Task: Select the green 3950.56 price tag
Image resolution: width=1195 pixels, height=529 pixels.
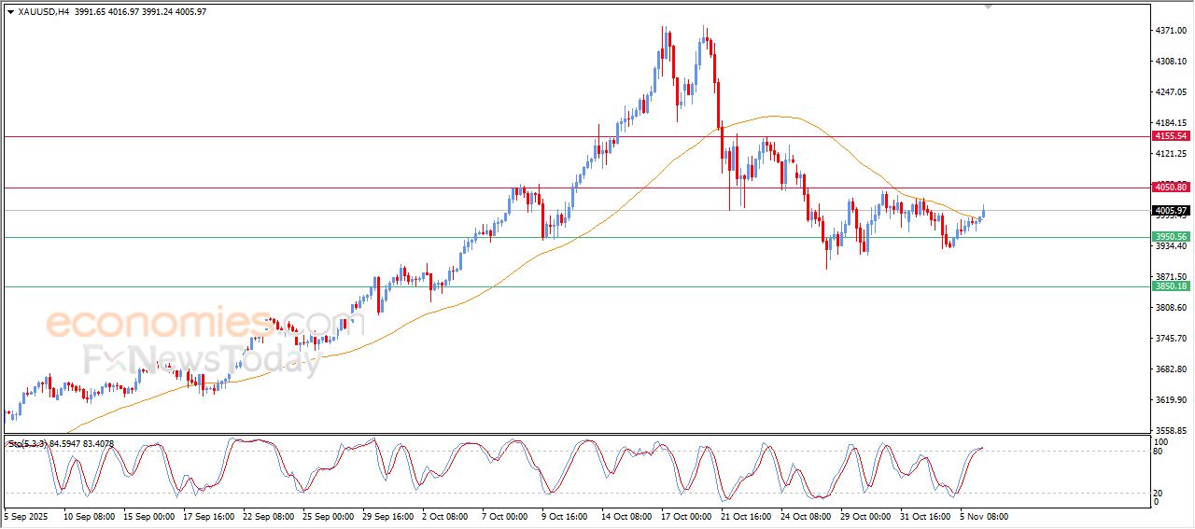Action: [x=1171, y=237]
